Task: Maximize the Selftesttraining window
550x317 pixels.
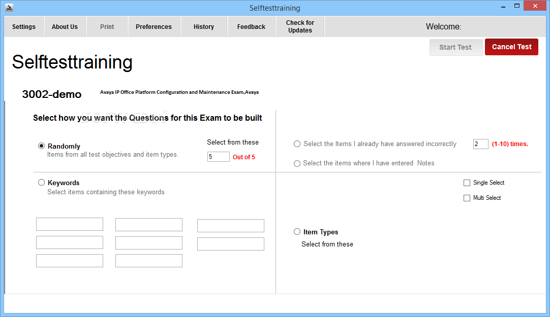Action: point(516,6)
